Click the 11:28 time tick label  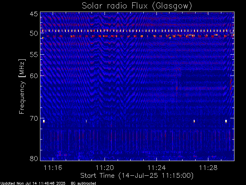(208, 168)
